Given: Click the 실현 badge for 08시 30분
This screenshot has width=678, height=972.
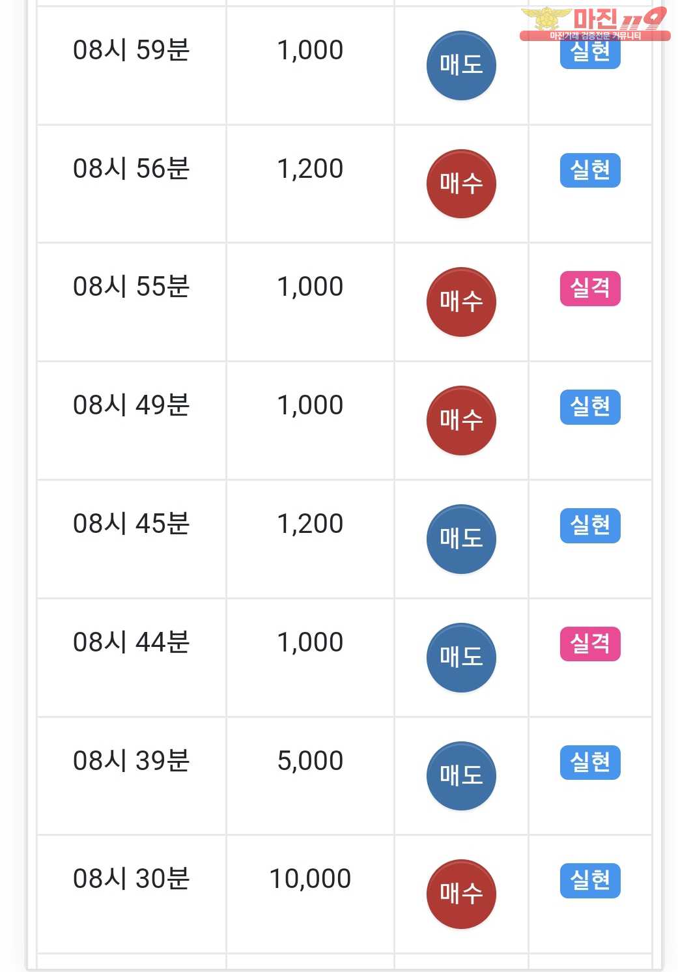Looking at the screenshot, I should click(590, 881).
